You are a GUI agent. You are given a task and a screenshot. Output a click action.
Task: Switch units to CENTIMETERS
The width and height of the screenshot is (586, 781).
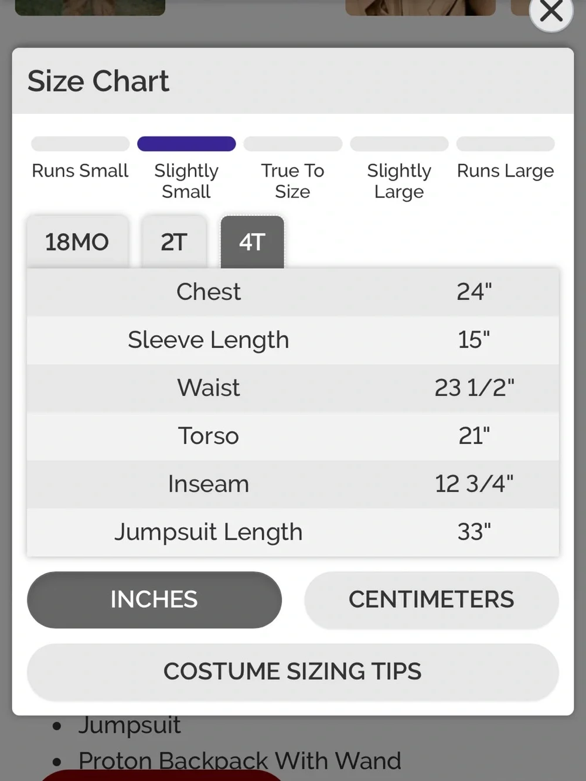coord(431,599)
